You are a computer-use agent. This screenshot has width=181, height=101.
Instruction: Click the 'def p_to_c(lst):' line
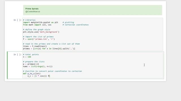click(x=32, y=74)
